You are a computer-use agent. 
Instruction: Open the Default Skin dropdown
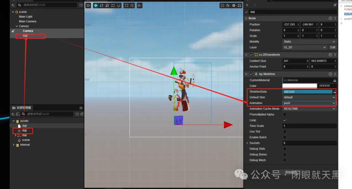tap(309, 97)
